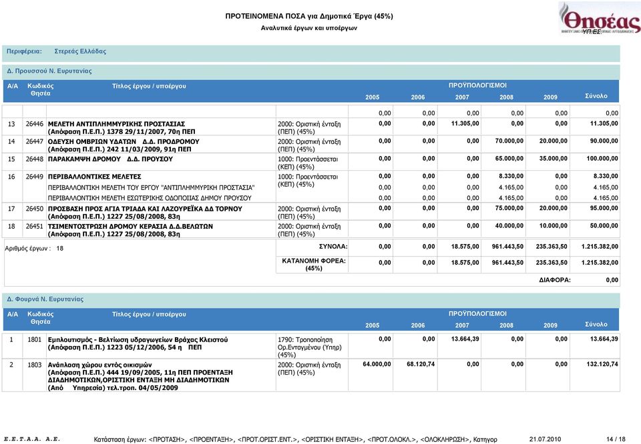The width and height of the screenshot is (641, 444).
Task: Click project code 26450
Action: tap(34, 209)
